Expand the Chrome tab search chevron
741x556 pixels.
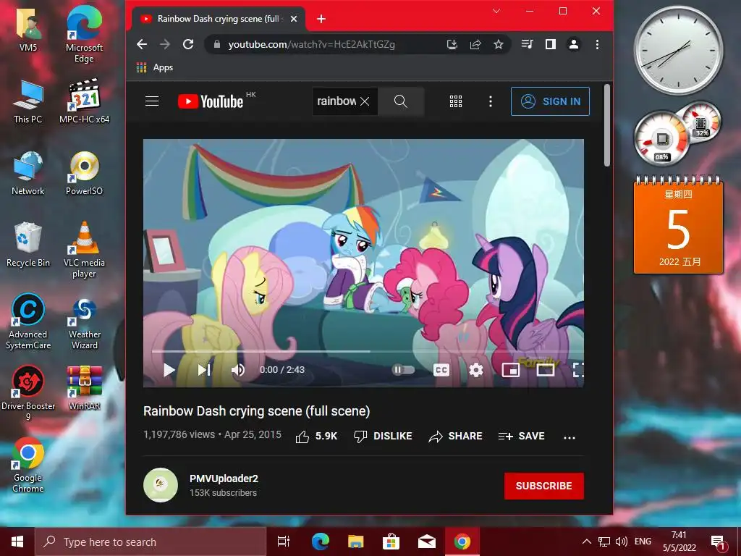(x=496, y=11)
